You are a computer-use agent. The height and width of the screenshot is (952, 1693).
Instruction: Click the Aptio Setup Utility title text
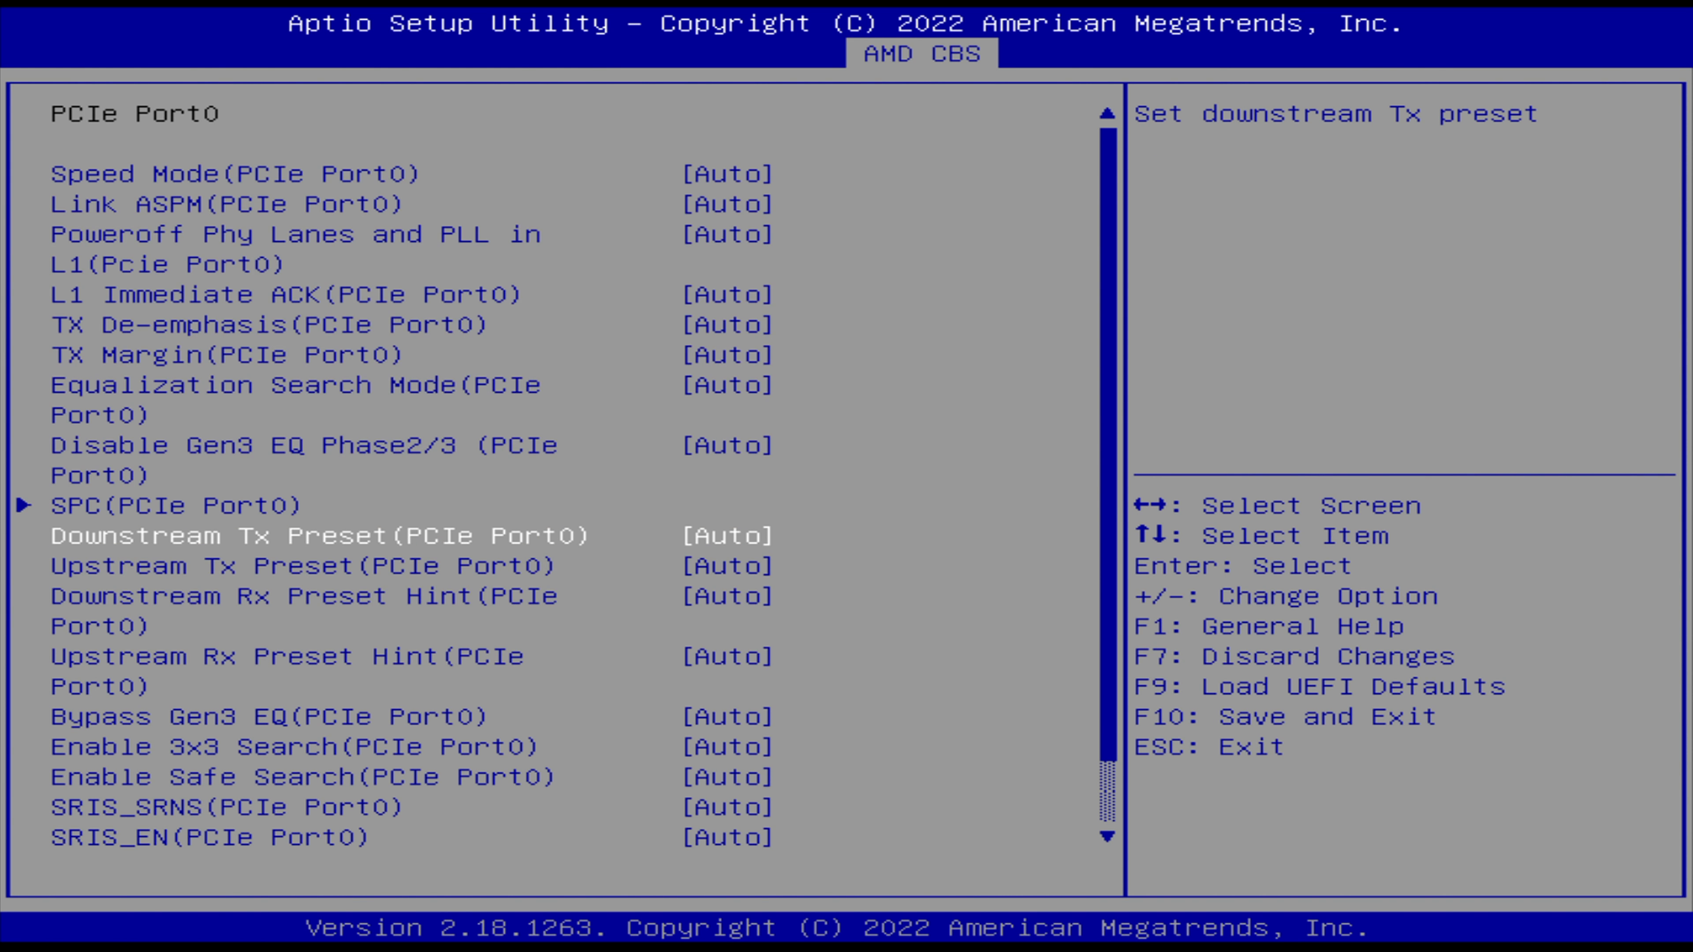coord(845,24)
